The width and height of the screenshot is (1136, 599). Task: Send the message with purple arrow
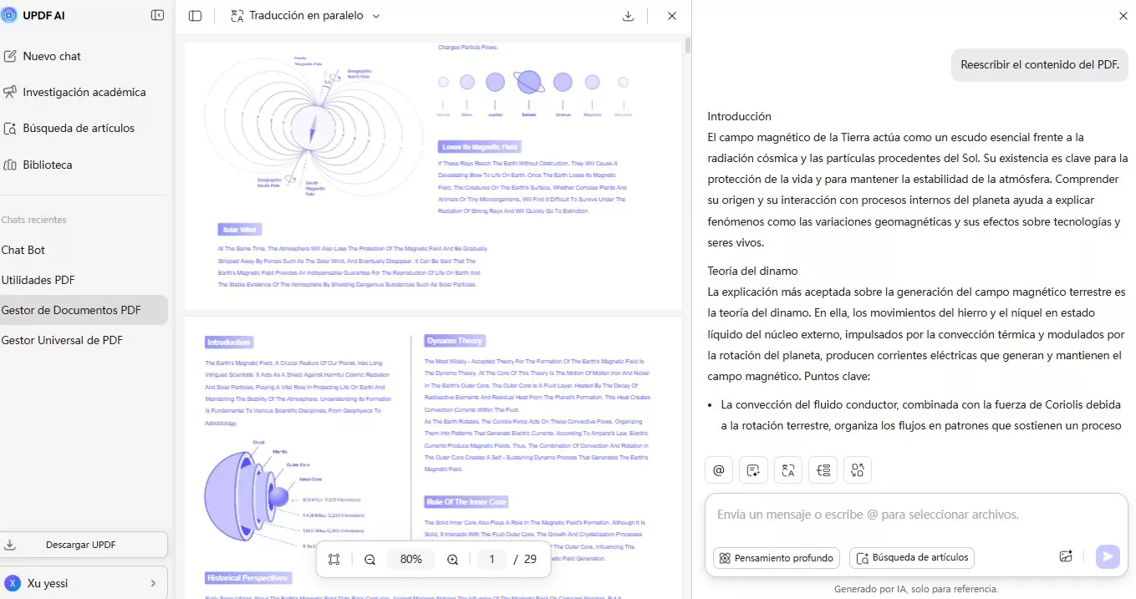pos(1108,557)
